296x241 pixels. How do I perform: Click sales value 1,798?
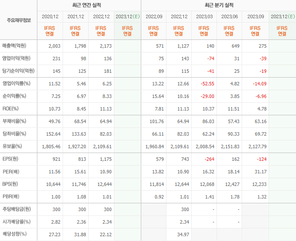click(80, 46)
